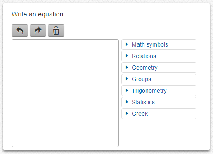Open the Relations palette label

click(144, 56)
